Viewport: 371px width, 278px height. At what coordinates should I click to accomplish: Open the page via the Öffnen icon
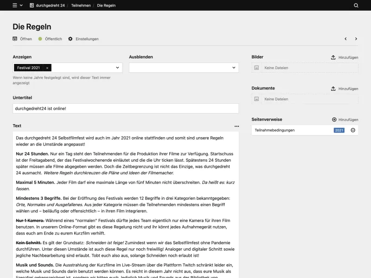click(x=15, y=39)
